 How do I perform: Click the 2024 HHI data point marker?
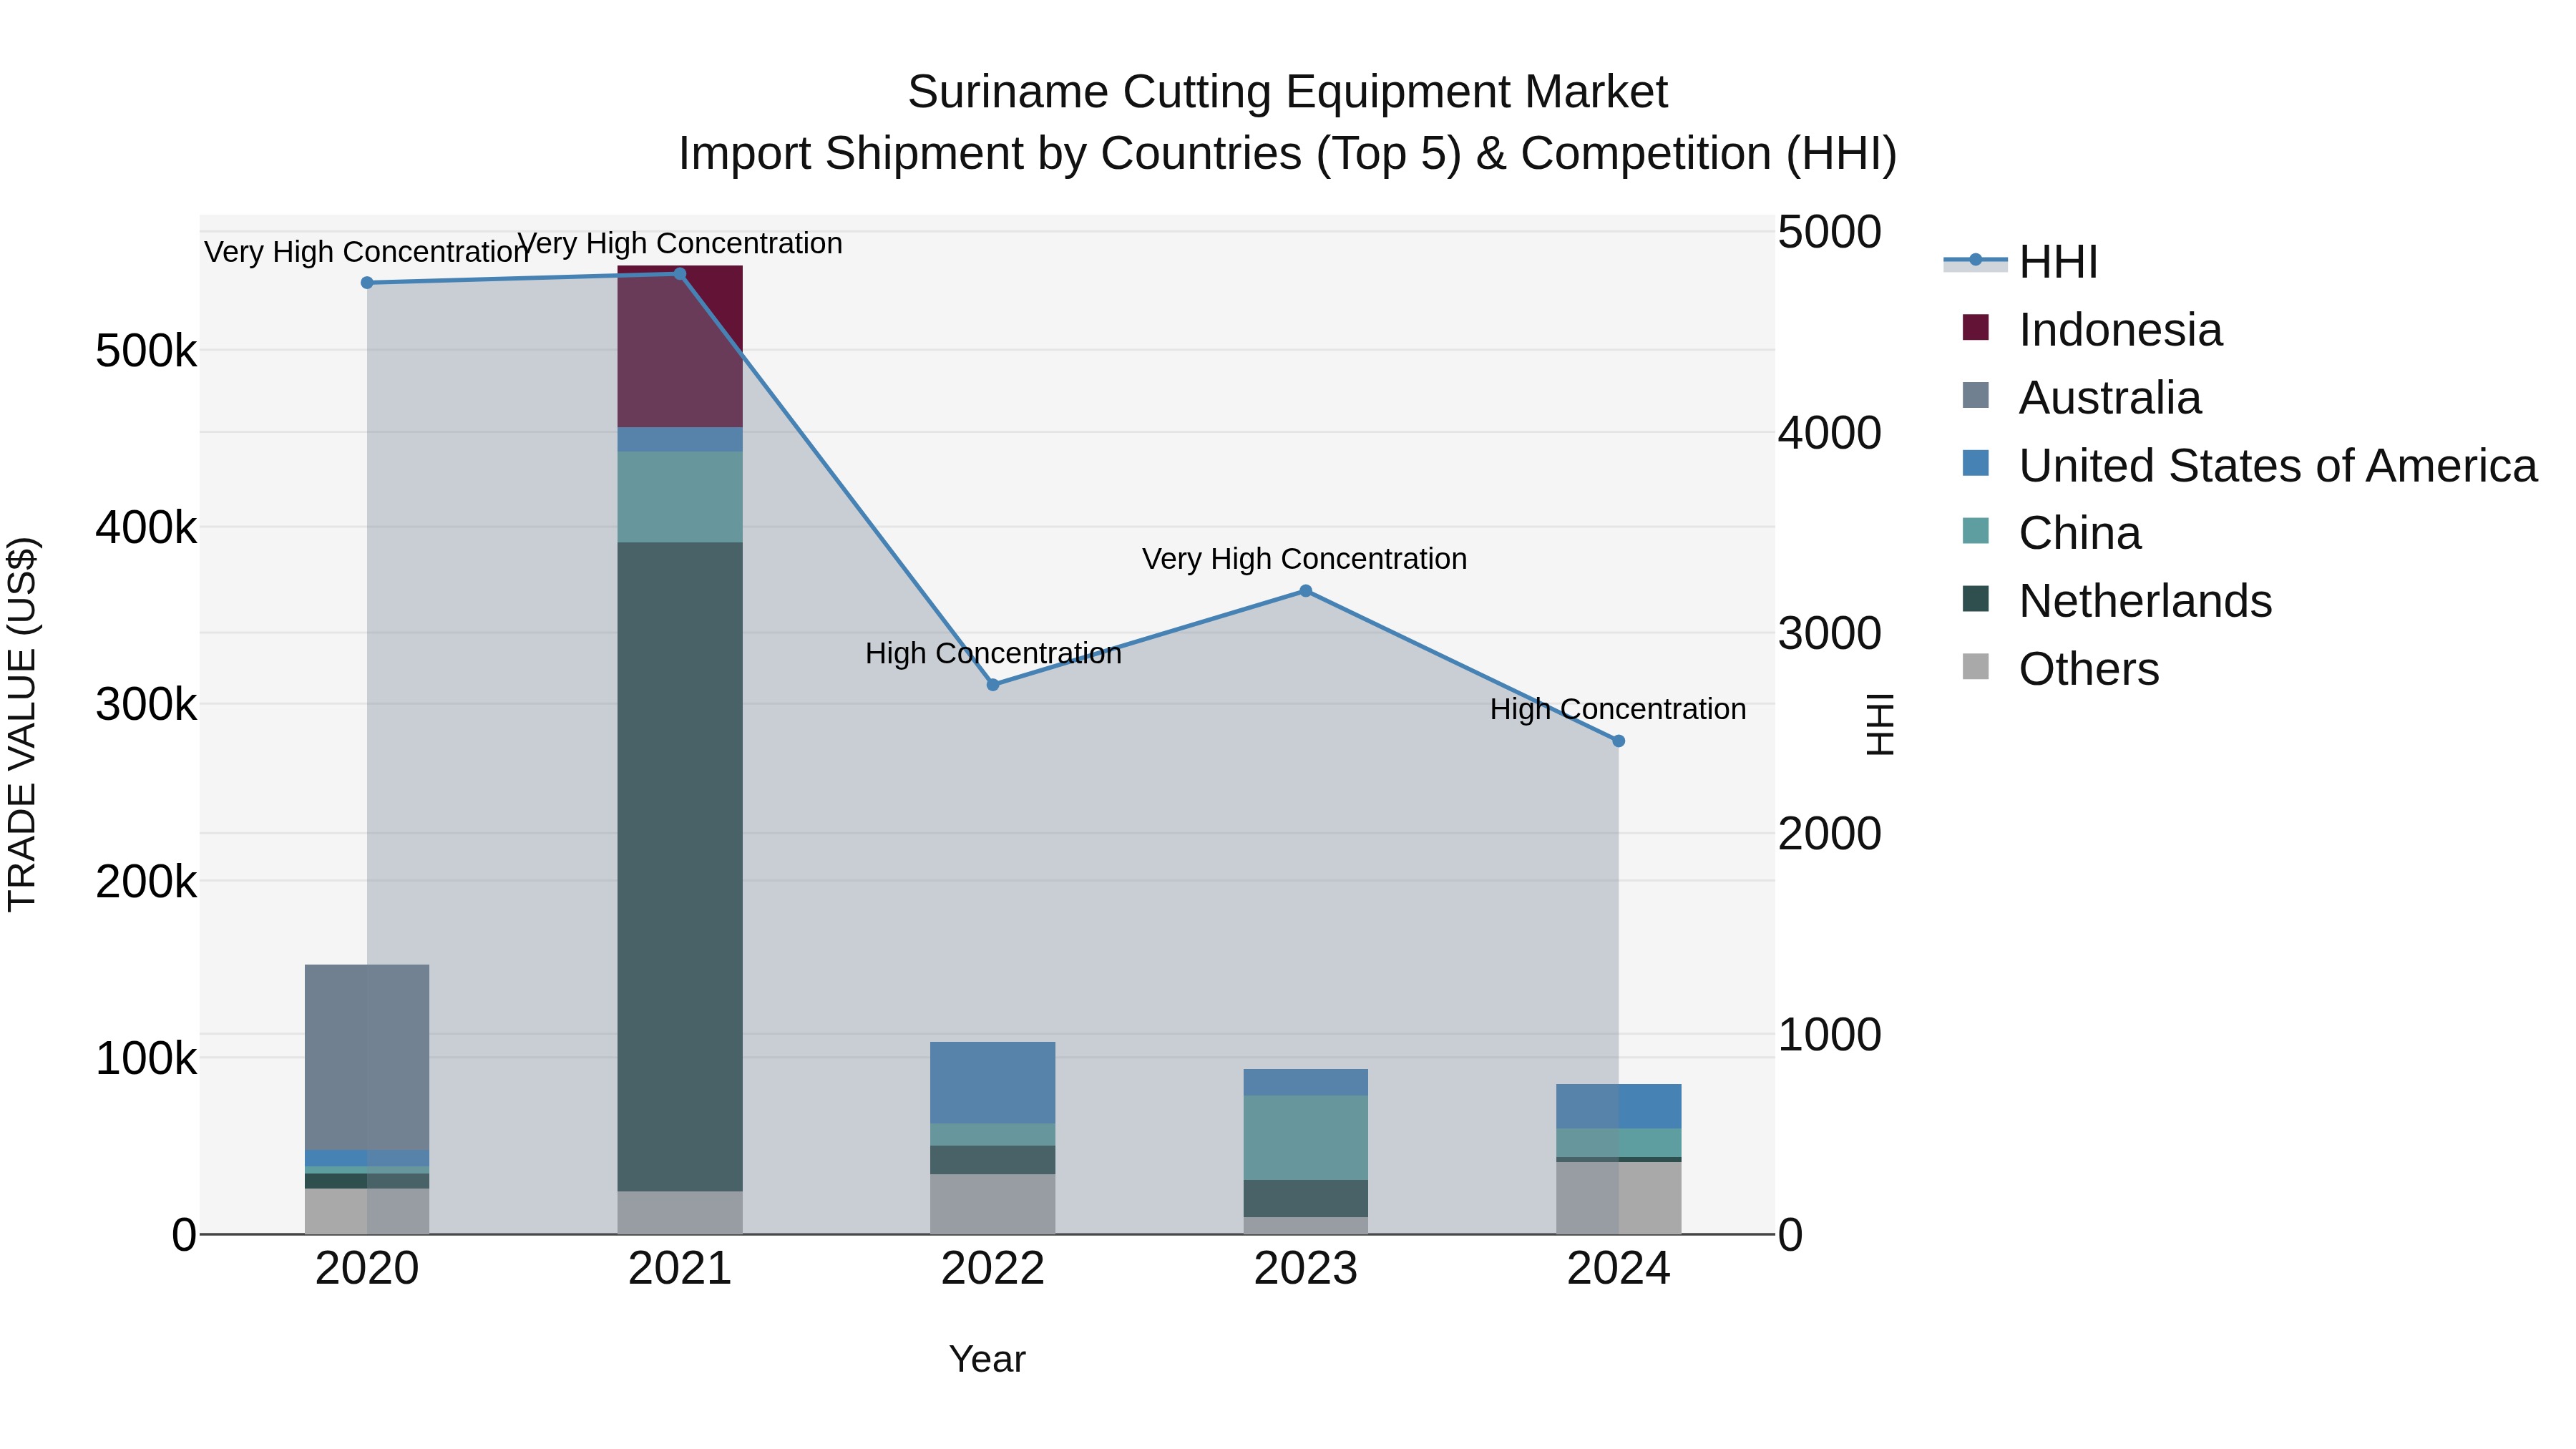click(1619, 741)
